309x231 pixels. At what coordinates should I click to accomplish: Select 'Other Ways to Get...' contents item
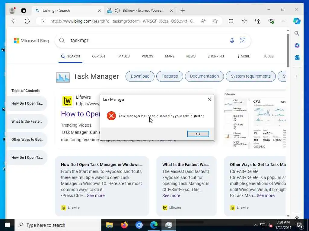27,140
